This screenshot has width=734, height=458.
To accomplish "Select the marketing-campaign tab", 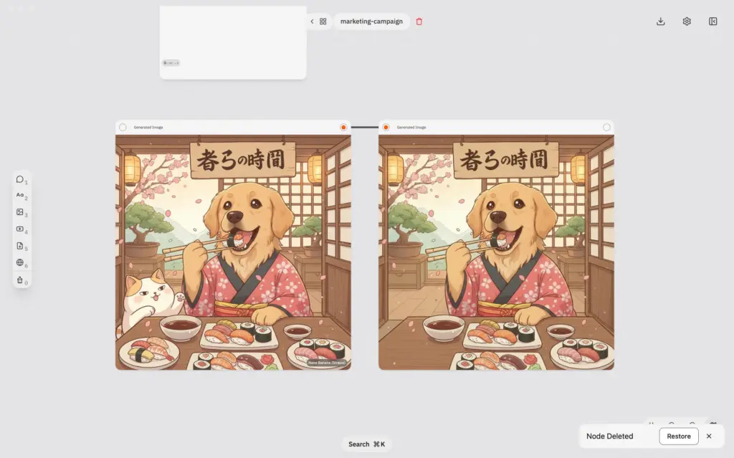I will point(371,22).
